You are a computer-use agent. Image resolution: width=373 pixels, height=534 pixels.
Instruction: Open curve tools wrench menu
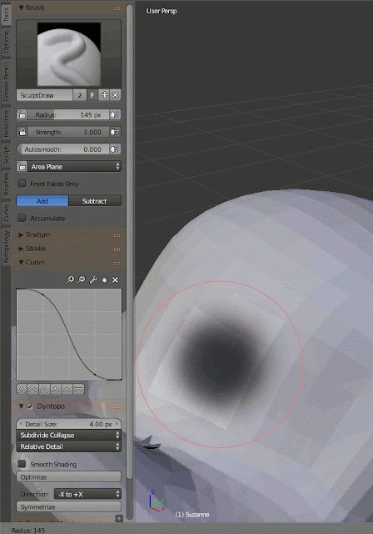click(x=93, y=280)
